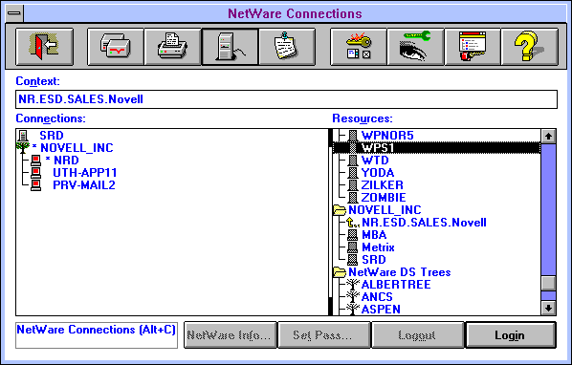Image resolution: width=572 pixels, height=365 pixels.
Task: Open the Printer Connections toolbar icon
Action: pos(172,47)
